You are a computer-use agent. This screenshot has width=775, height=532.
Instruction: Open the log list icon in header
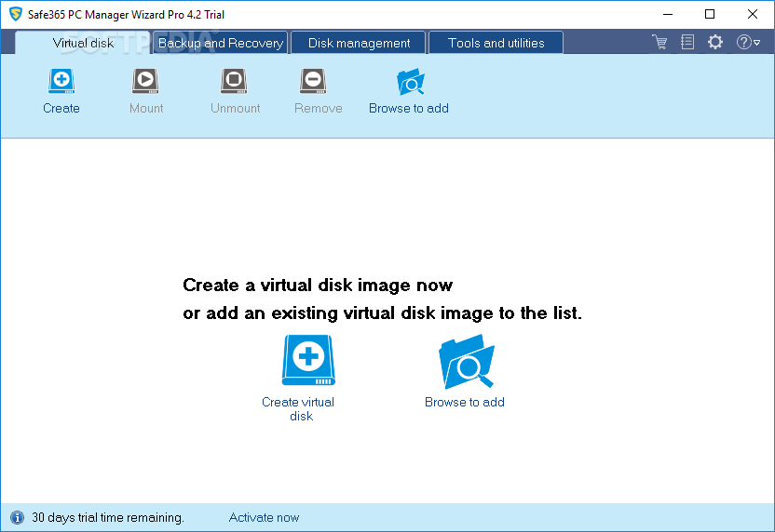(x=687, y=42)
